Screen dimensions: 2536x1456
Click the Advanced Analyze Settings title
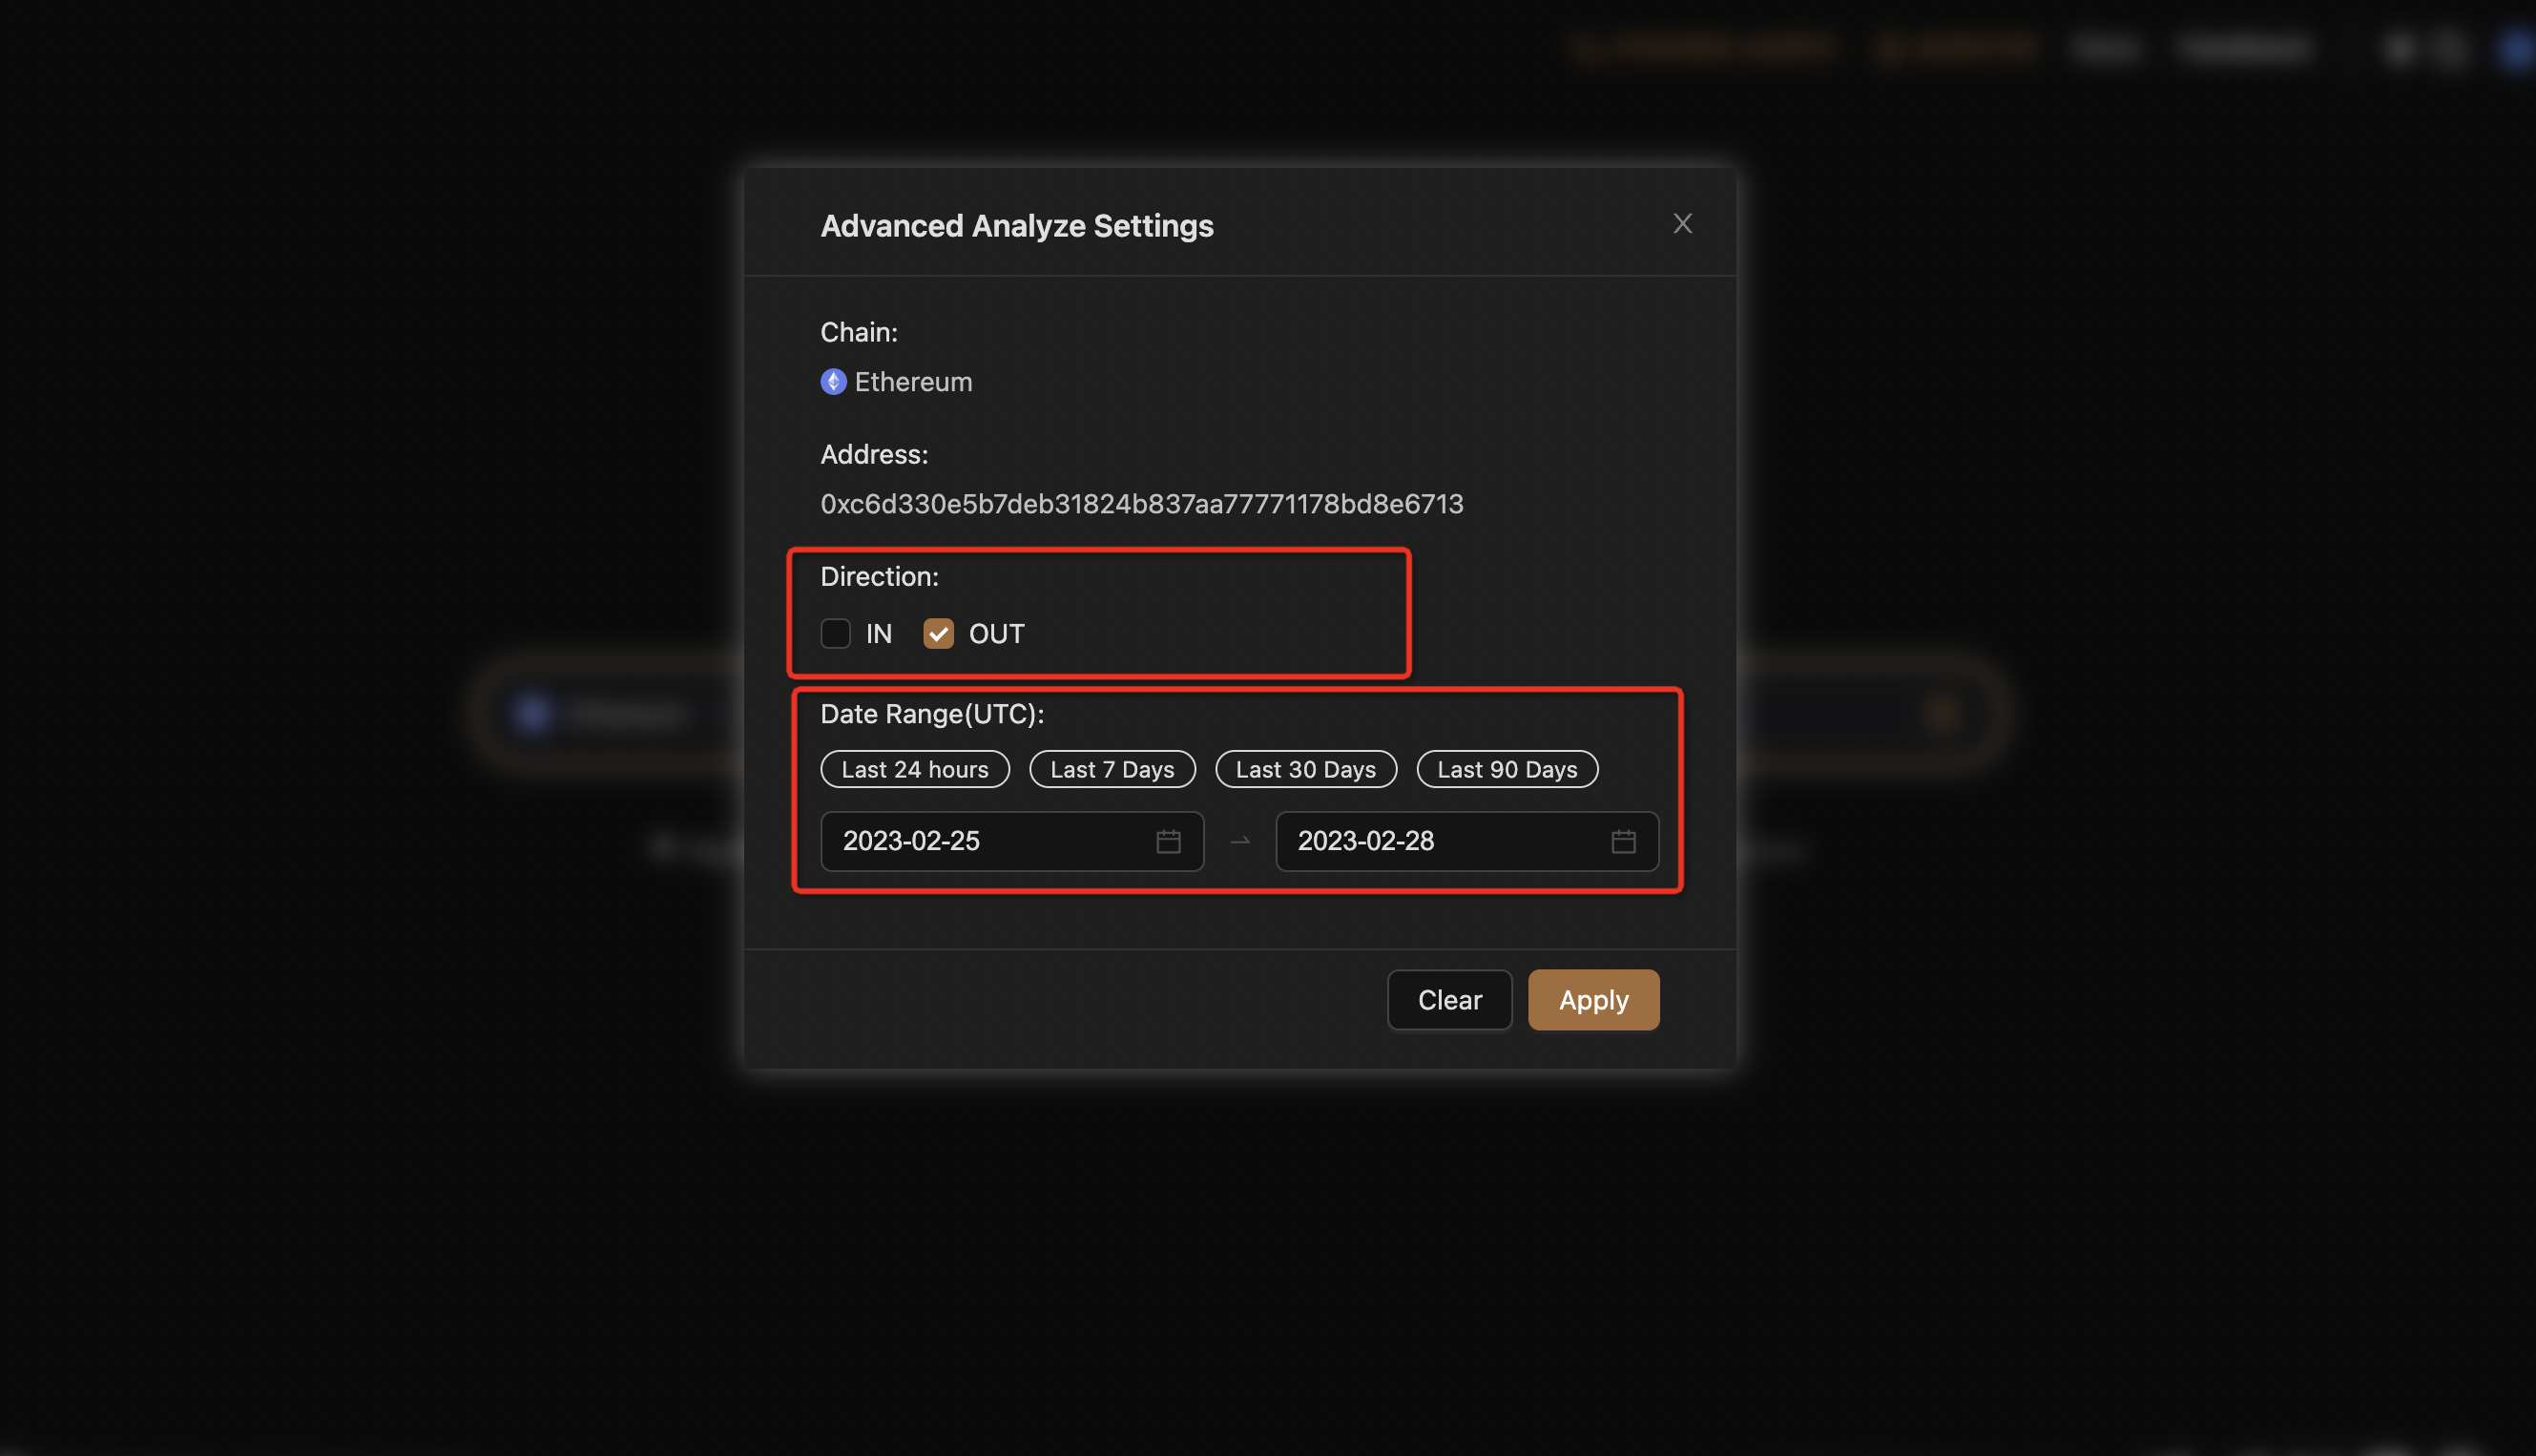[x=1016, y=226]
